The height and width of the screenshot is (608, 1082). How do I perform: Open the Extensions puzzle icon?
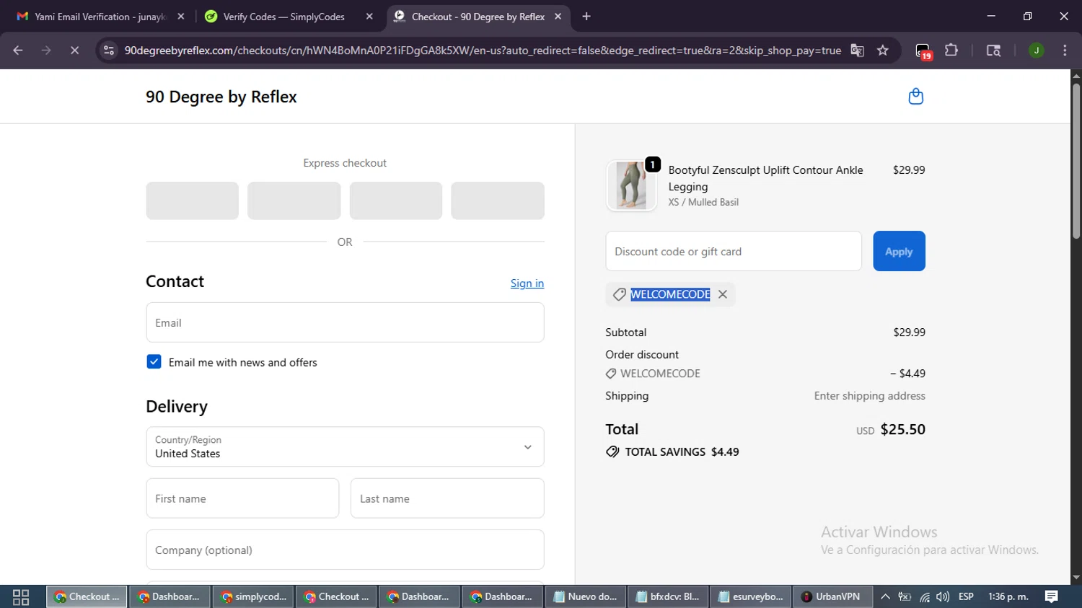(x=951, y=50)
